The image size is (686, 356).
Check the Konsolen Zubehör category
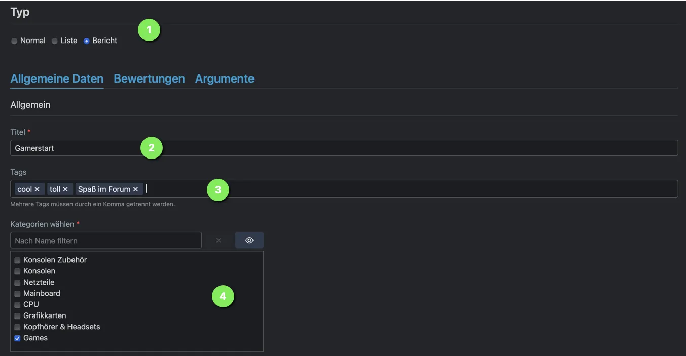click(x=17, y=260)
